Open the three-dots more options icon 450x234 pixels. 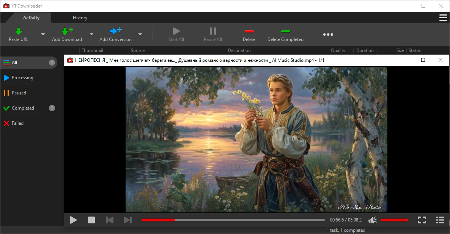tap(328, 35)
